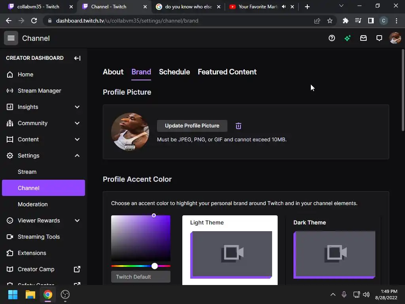
Task: Open browser extensions puzzle icon
Action: click(345, 21)
